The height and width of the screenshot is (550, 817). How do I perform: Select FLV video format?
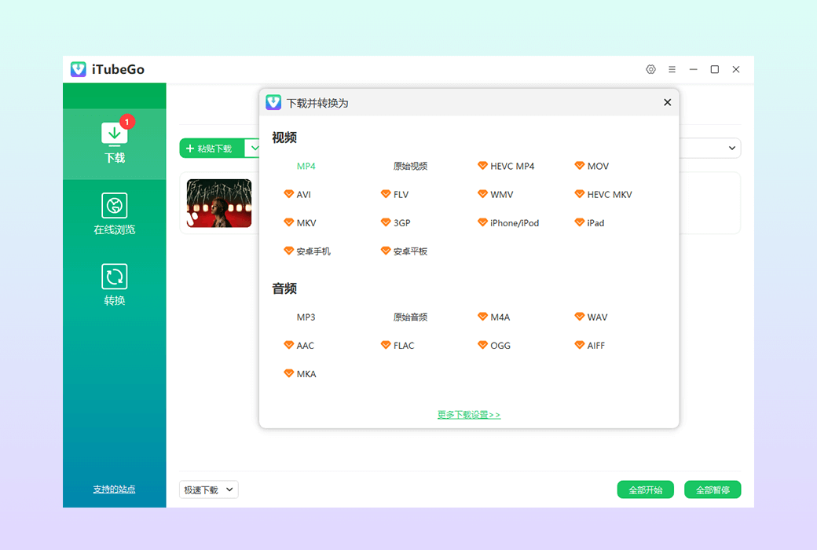tap(394, 194)
